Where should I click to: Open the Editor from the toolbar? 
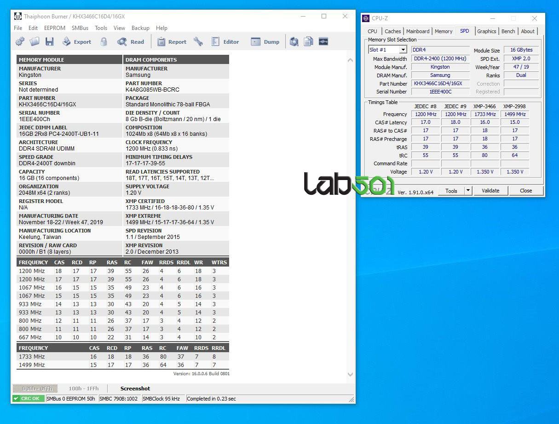tap(225, 42)
